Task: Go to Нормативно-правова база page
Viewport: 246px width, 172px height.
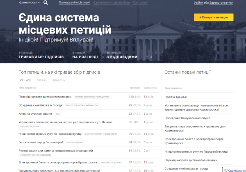Action: (111, 2)
